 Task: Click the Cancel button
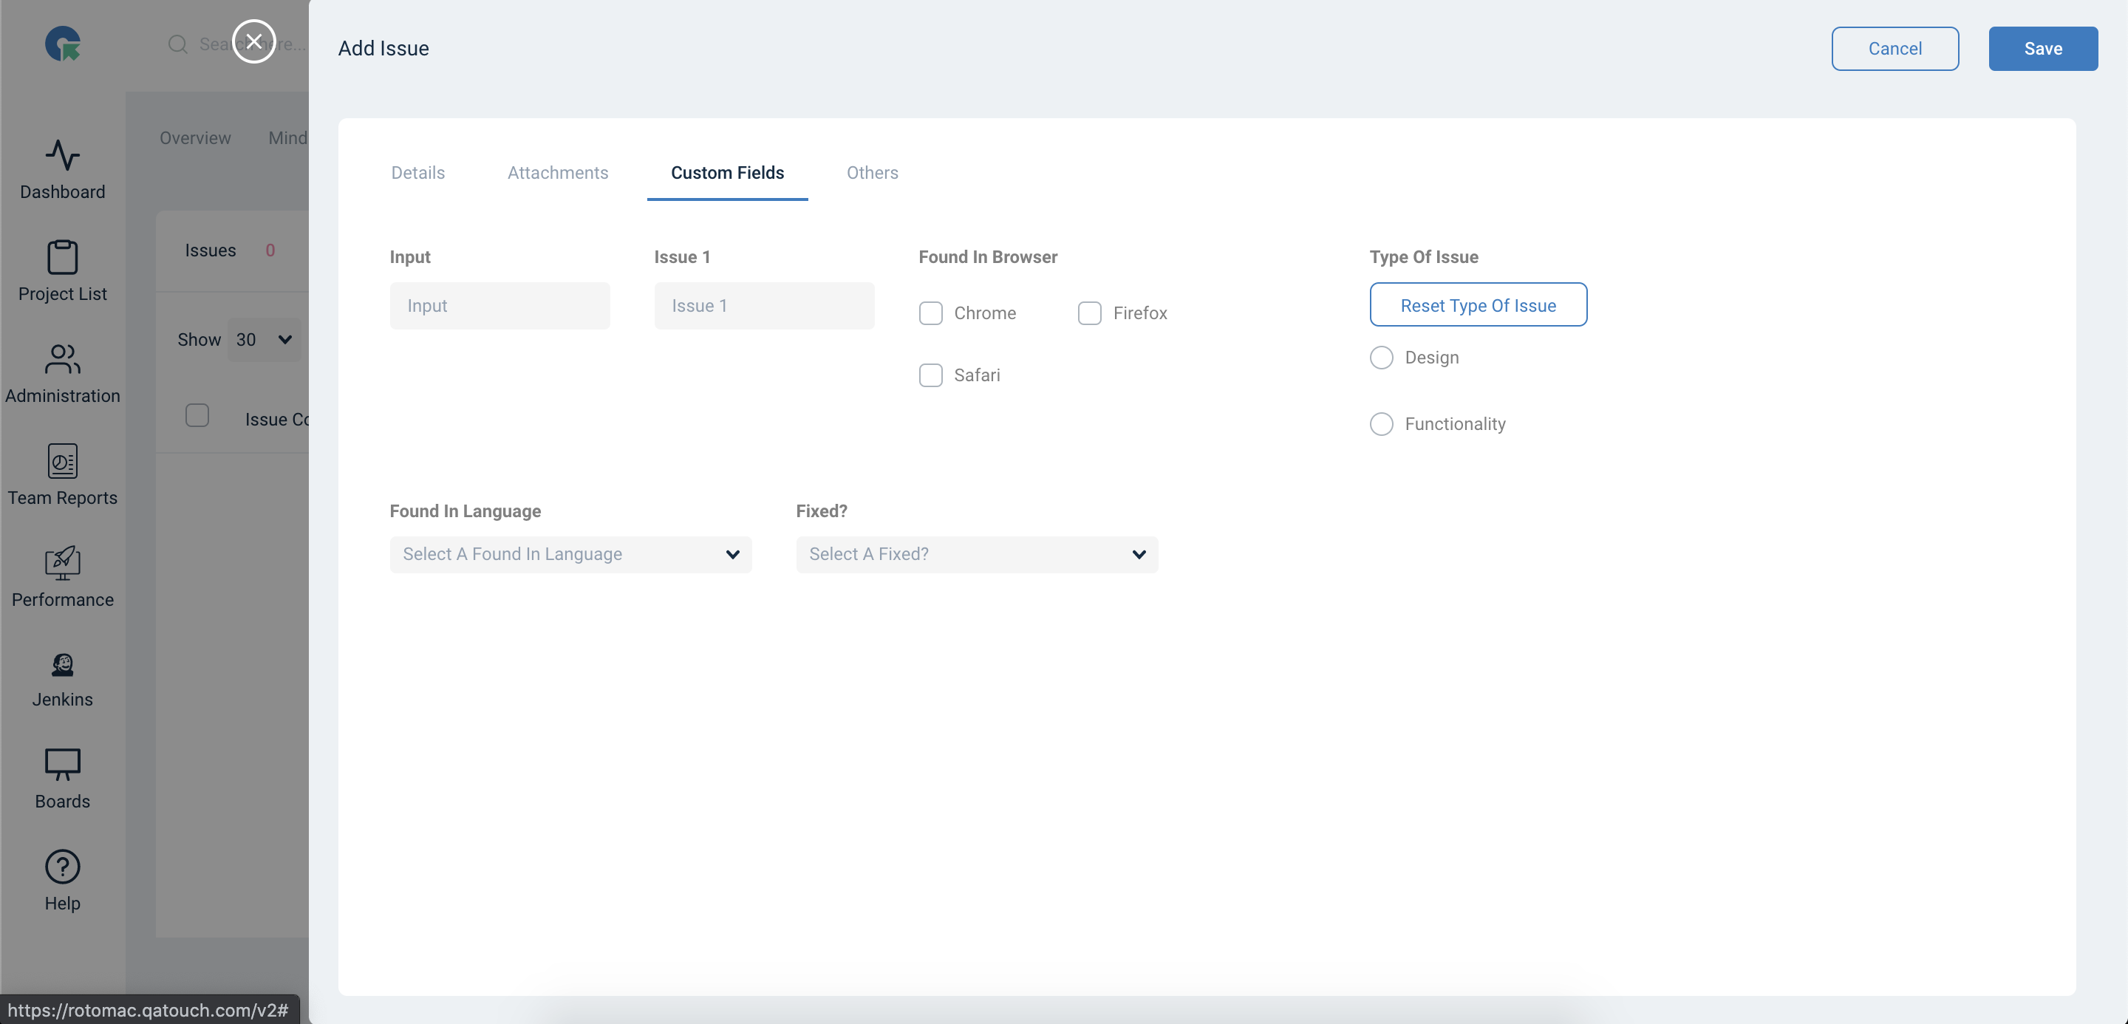click(x=1895, y=48)
